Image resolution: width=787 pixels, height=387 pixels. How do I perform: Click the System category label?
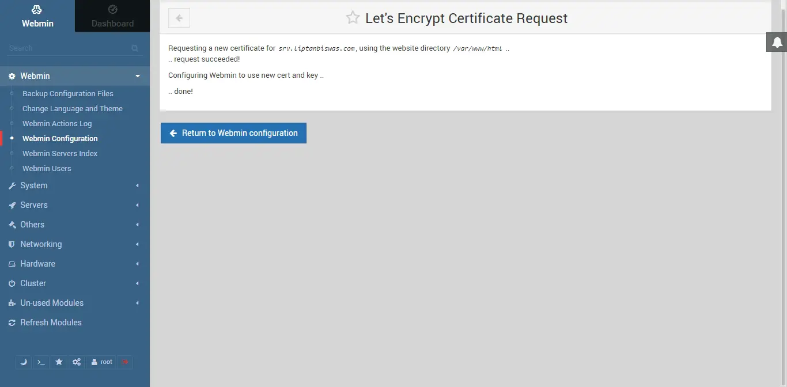(34, 185)
